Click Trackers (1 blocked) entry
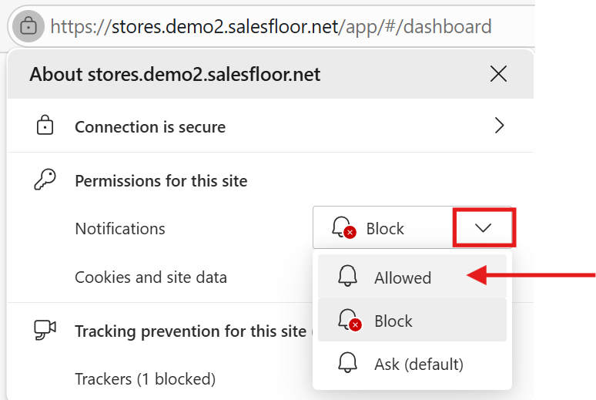 pos(145,378)
